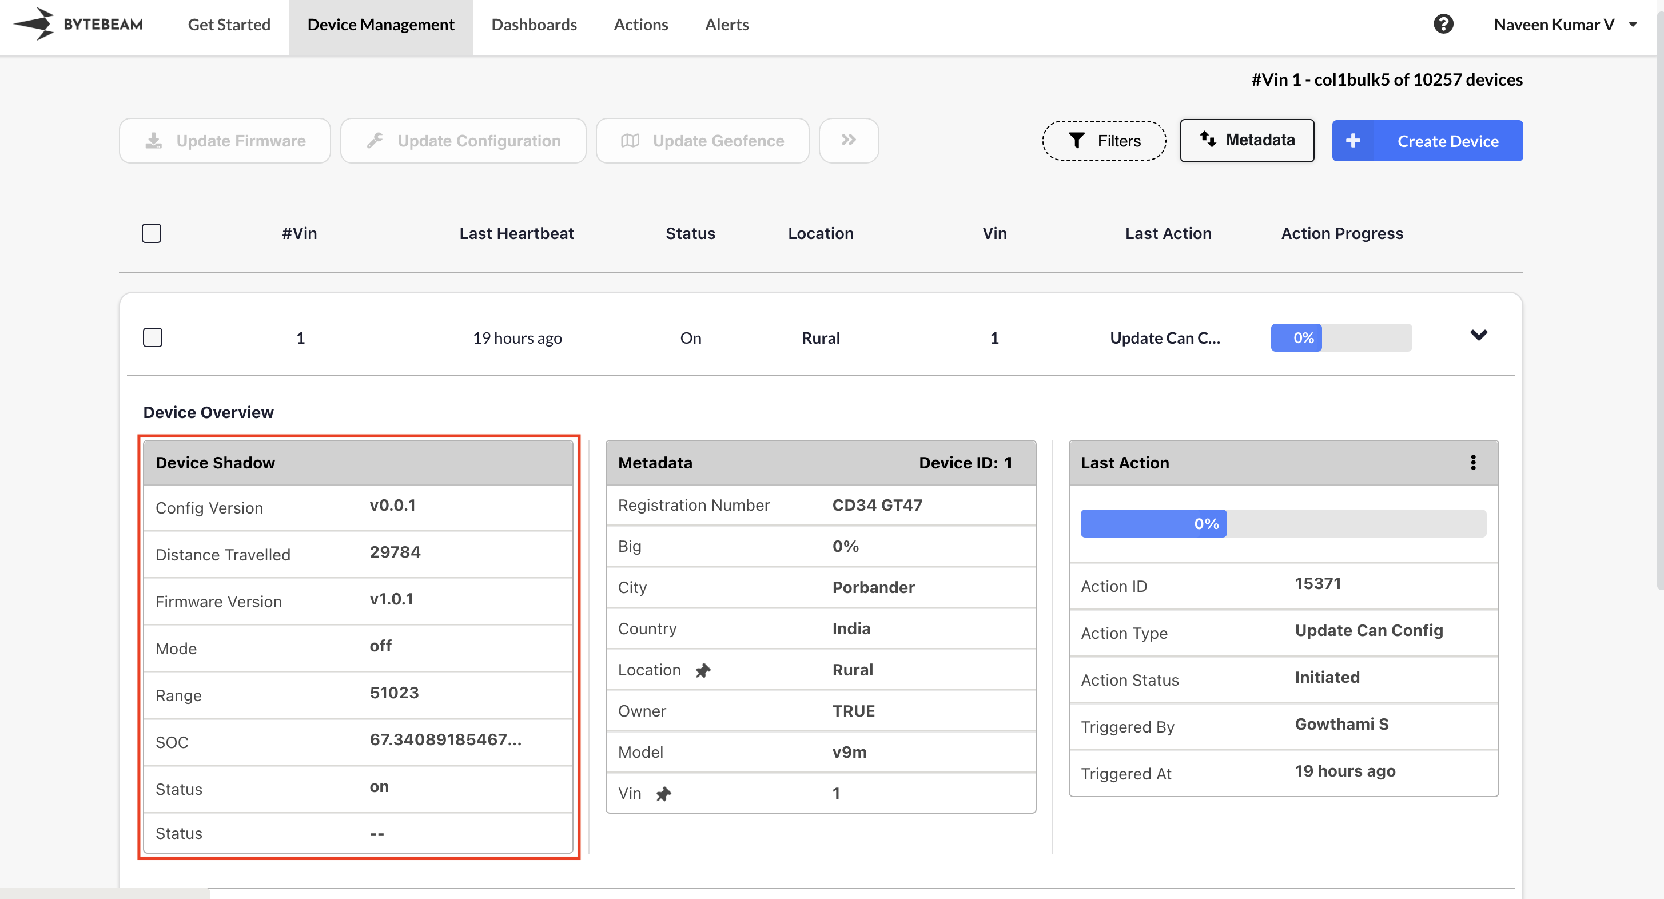Click the Last Heartbeat column header
This screenshot has height=899, width=1664.
click(516, 233)
